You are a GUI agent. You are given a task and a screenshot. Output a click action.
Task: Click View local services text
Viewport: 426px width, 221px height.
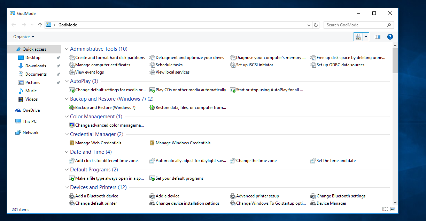173,72
